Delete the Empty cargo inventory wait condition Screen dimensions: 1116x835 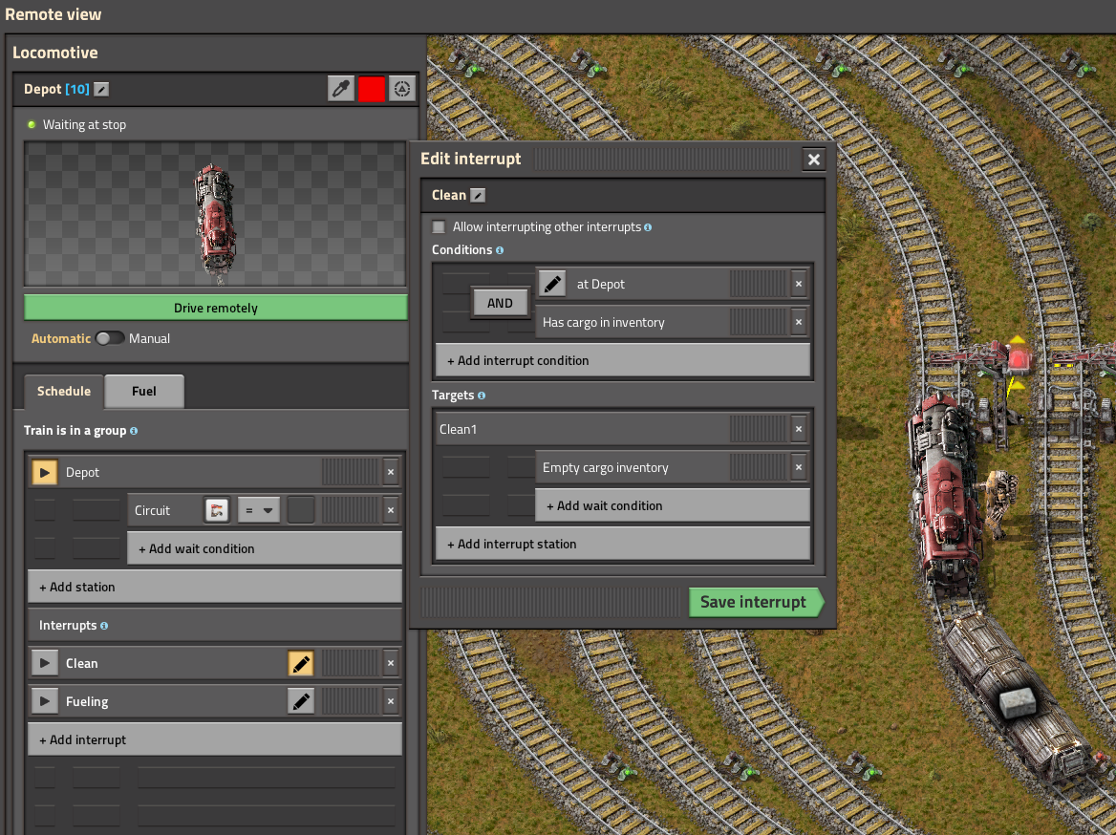[x=799, y=468]
